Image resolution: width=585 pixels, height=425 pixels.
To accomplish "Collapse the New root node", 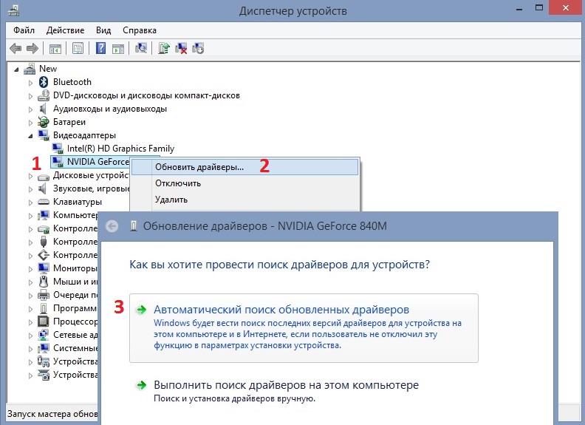I will point(16,69).
